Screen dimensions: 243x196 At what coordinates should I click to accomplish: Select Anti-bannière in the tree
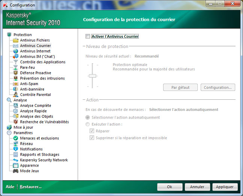coord(32,89)
